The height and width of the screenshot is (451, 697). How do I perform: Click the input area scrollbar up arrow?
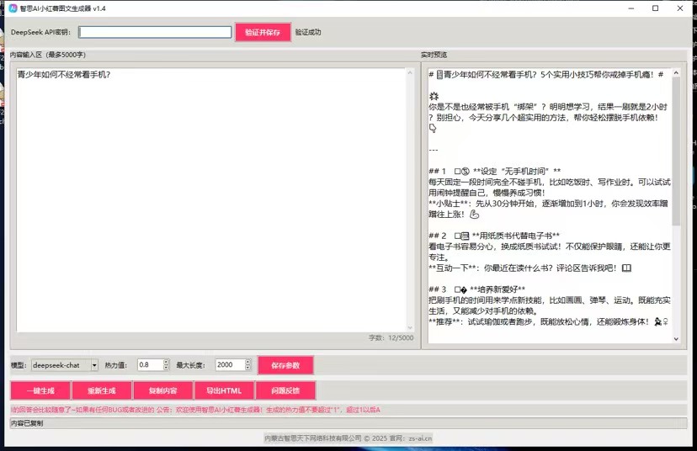pos(410,72)
